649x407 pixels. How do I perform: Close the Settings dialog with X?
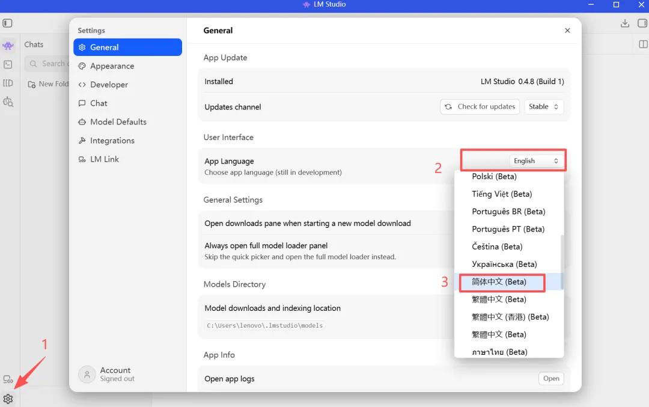(x=567, y=30)
